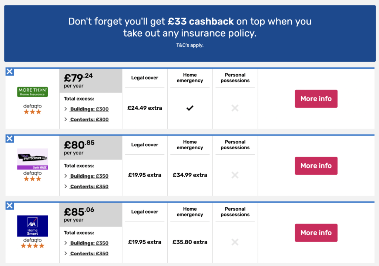Click personal possessions cross for Swiftcover
Viewport: 379px width, 266px height.
[x=235, y=175]
